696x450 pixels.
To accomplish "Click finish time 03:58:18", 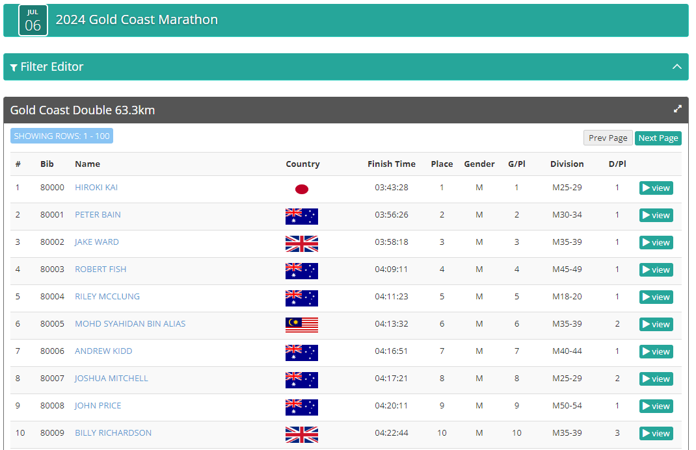I will 392,242.
